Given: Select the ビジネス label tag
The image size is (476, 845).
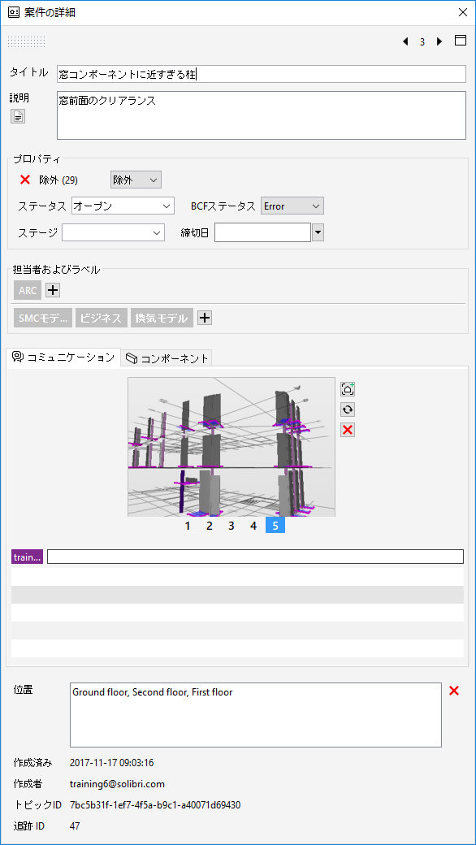Looking at the screenshot, I should (x=102, y=318).
